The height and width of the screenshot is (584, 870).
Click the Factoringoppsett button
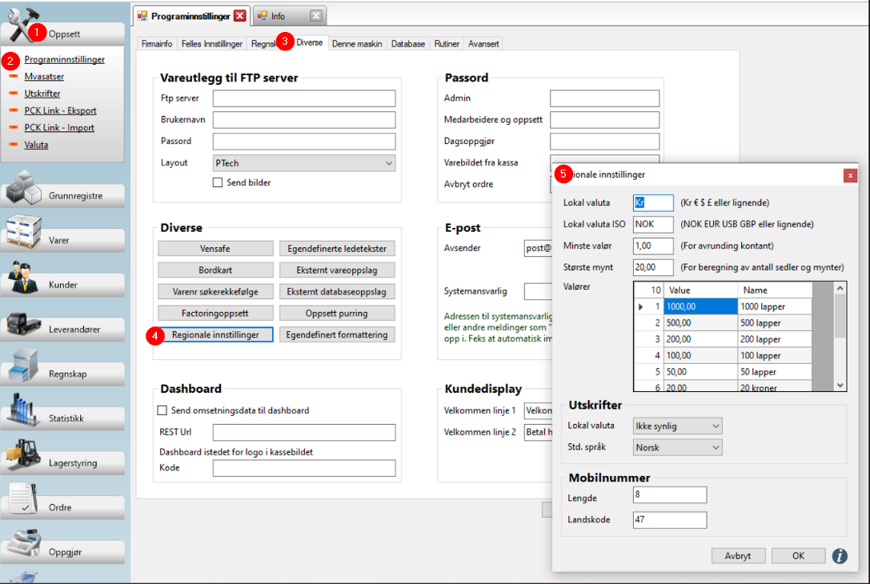pos(215,314)
